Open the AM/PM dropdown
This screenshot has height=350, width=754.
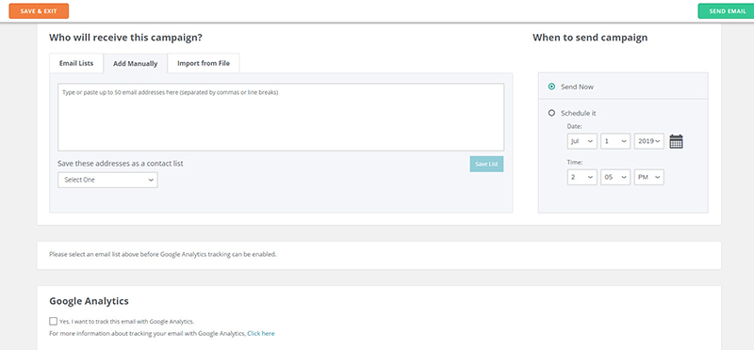point(649,177)
